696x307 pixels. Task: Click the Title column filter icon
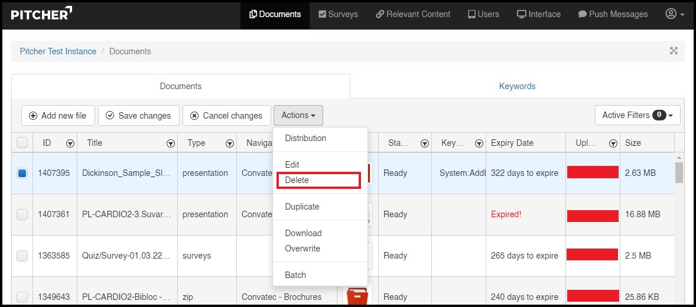point(171,143)
